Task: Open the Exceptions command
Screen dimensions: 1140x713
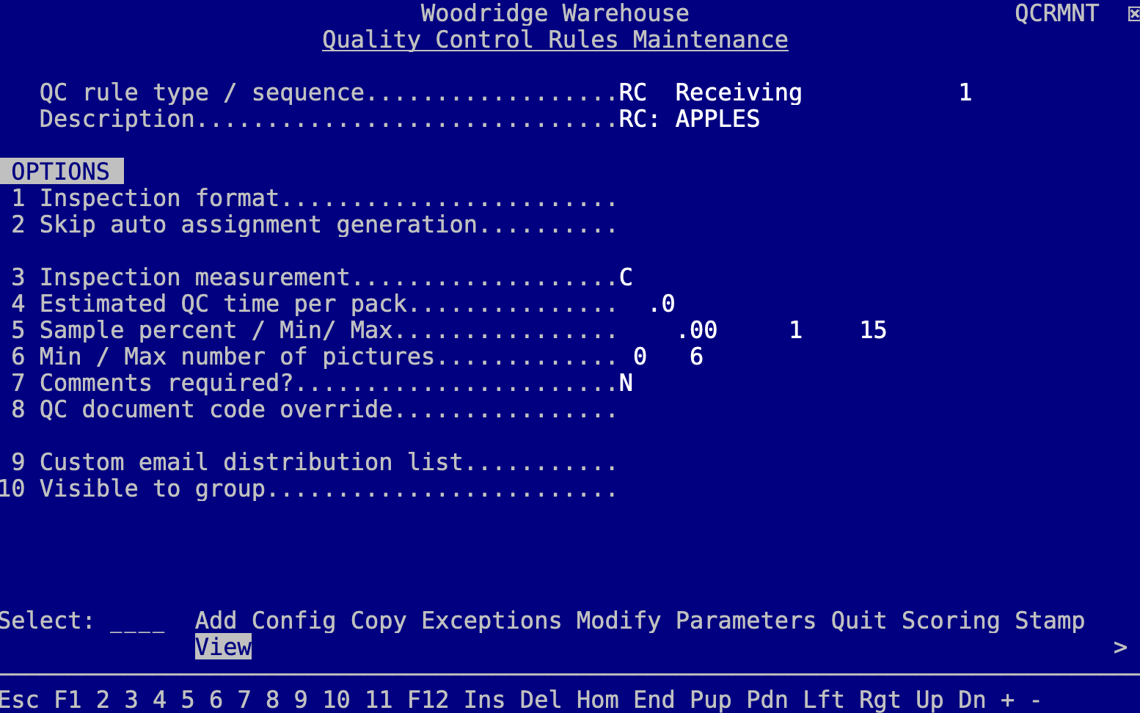Action: pyautogui.click(x=492, y=621)
